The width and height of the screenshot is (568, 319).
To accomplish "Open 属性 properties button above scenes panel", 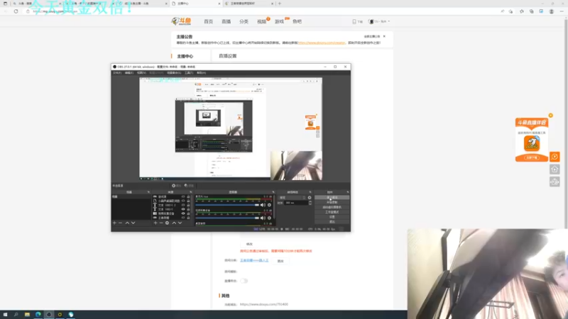I will [176, 186].
